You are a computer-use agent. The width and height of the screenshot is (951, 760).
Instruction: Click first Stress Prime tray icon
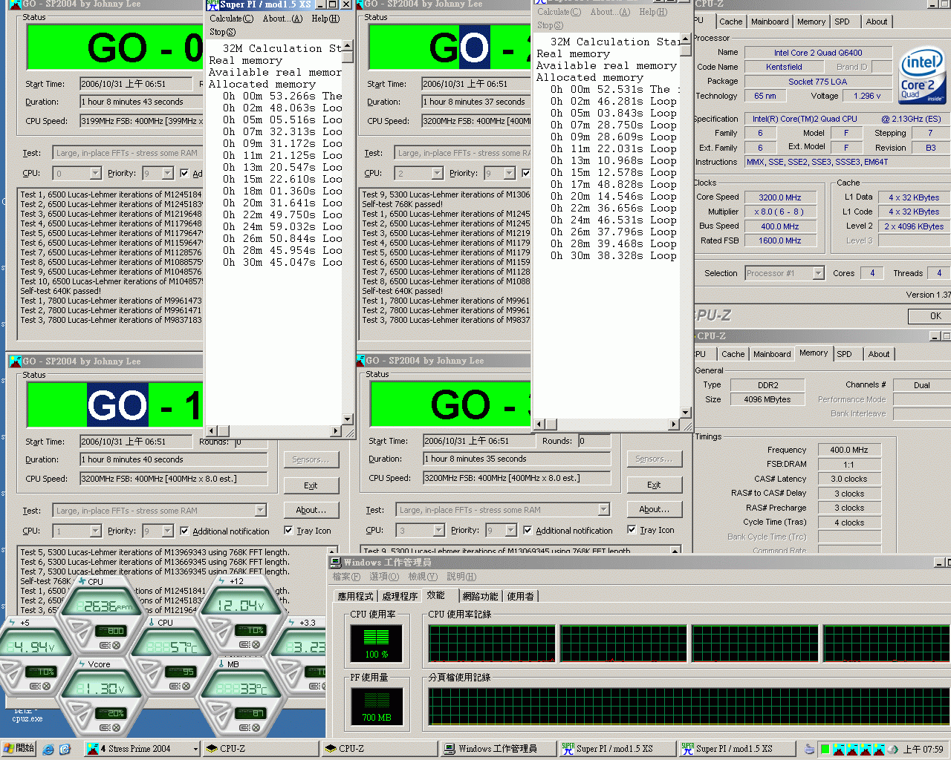click(839, 749)
